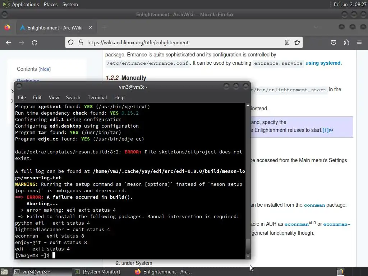
Task: Open the terminal File menu
Action: pyautogui.click(x=22, y=97)
